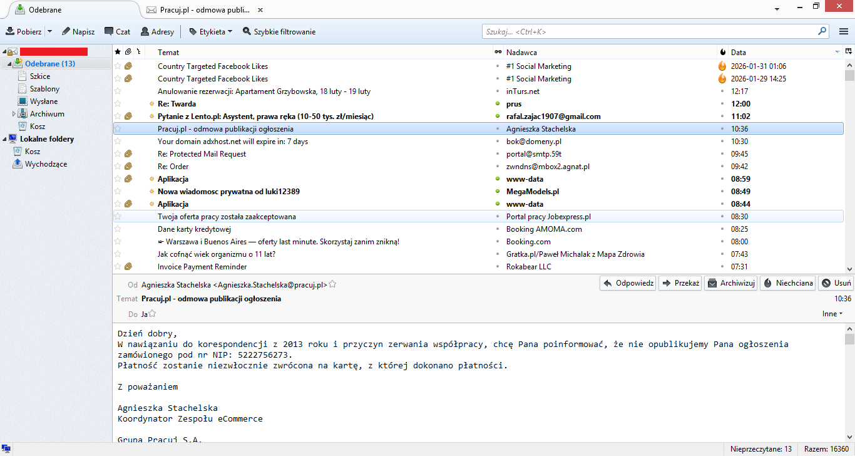Switch to Pracuj.pl odmowa publikacji tab
This screenshot has height=456, width=855.
point(200,10)
